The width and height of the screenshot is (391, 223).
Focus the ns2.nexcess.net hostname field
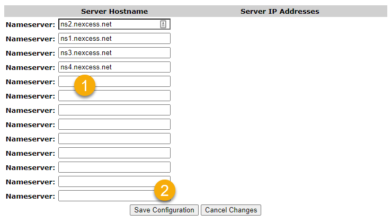pyautogui.click(x=109, y=24)
